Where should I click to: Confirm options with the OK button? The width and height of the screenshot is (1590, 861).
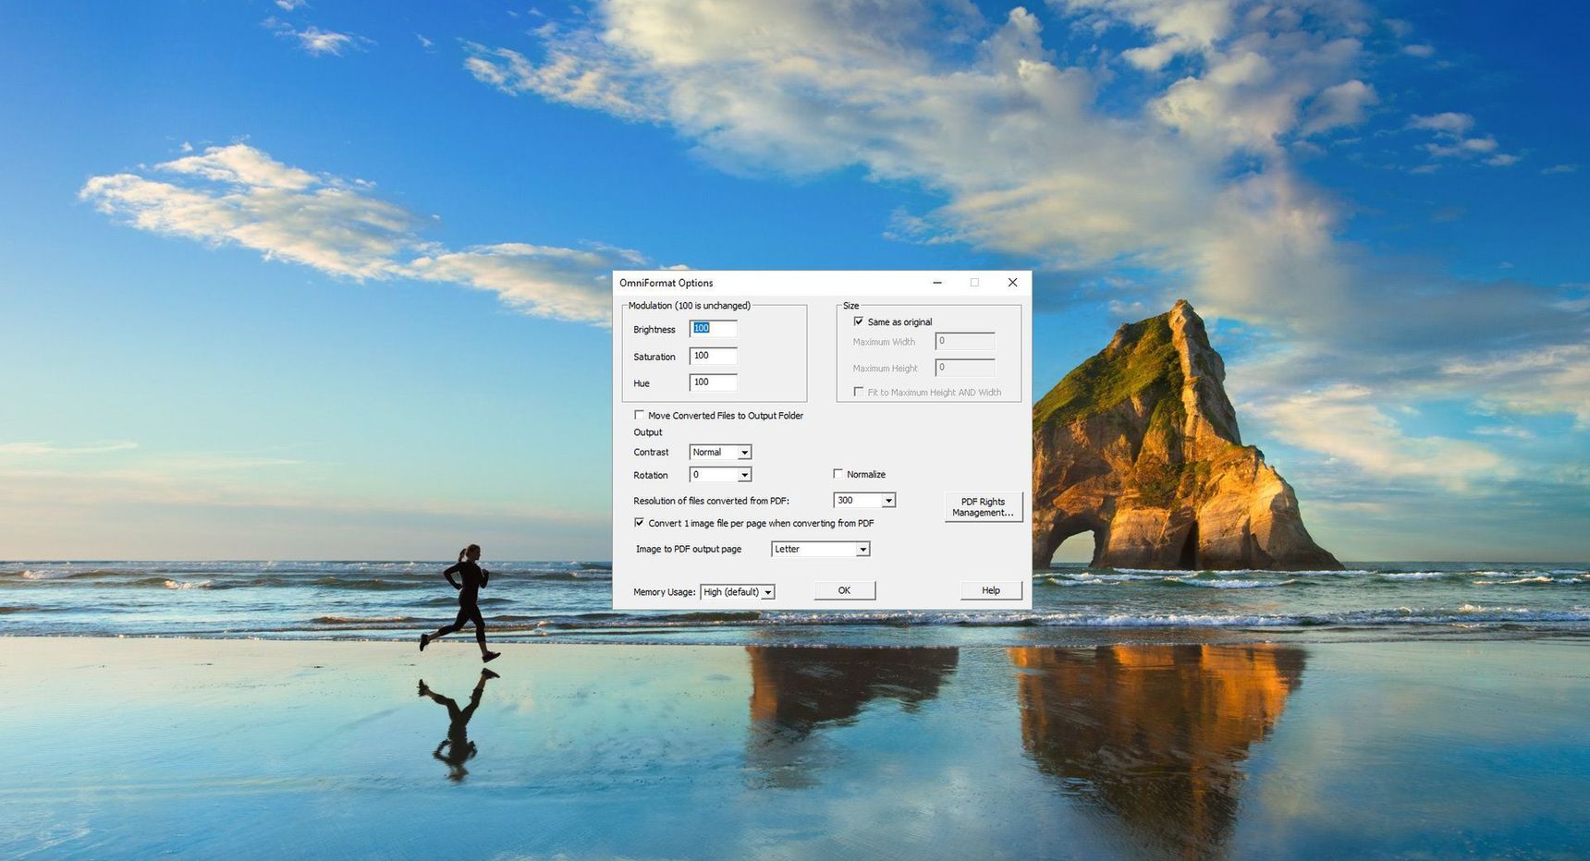click(x=844, y=590)
